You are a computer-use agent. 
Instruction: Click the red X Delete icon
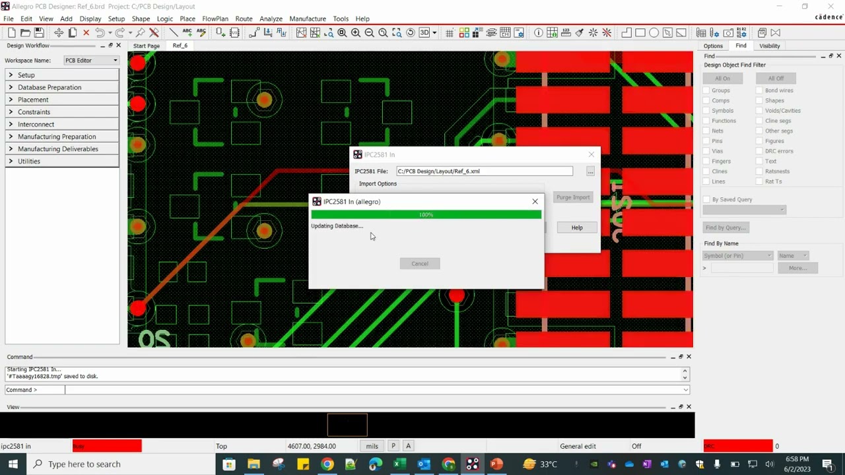86,32
